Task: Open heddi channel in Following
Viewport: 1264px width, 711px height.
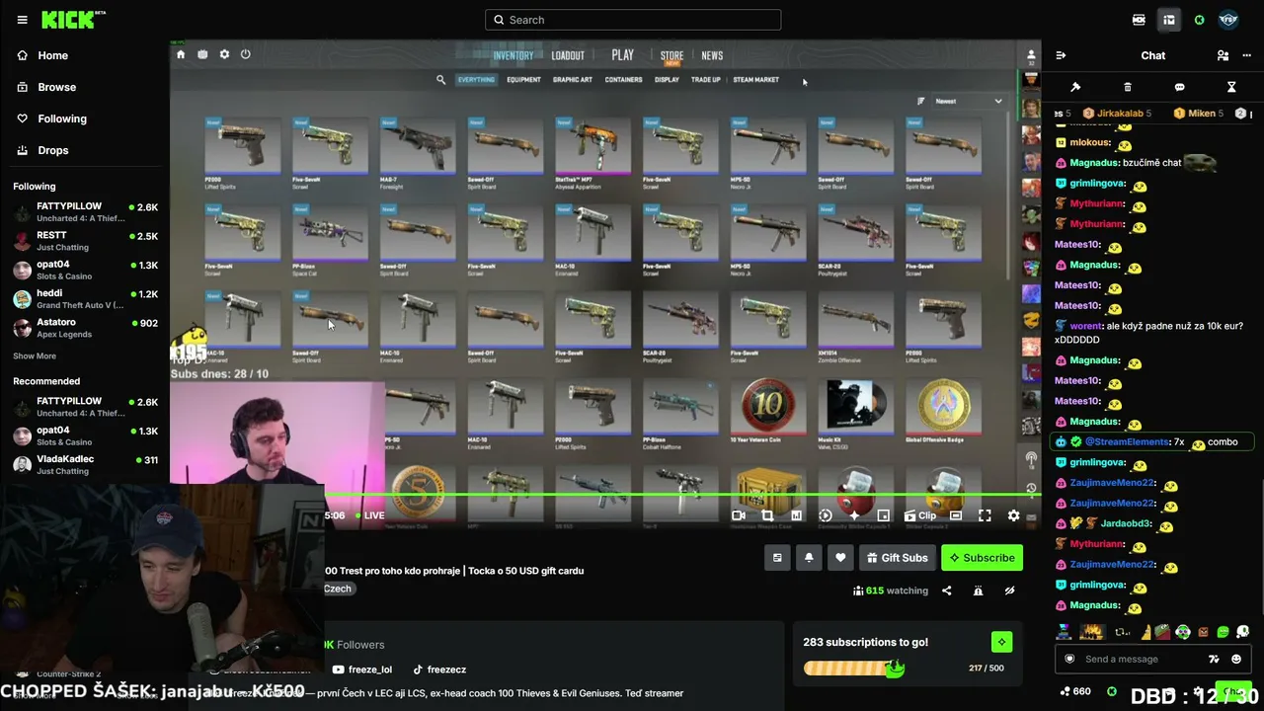Action: [x=85, y=299]
